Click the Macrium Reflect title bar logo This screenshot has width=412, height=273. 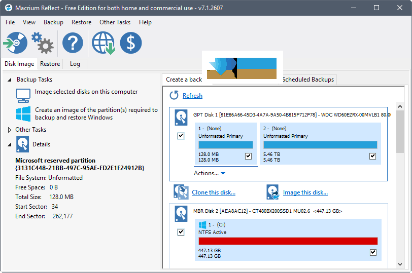click(x=9, y=8)
